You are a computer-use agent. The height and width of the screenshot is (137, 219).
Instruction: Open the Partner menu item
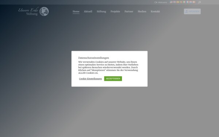tap(129, 11)
